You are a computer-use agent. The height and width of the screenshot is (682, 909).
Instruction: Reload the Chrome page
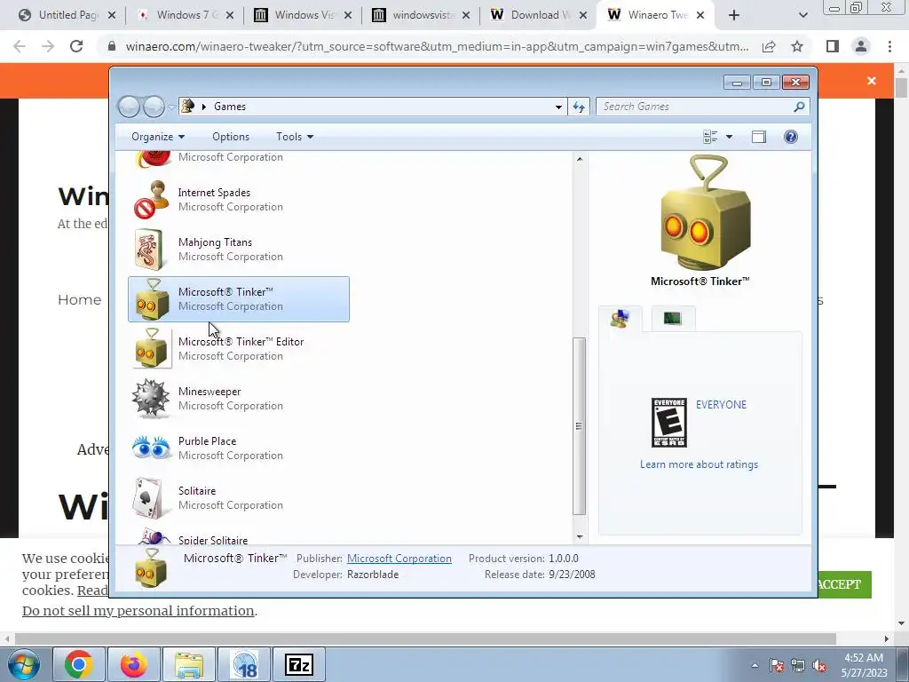(x=76, y=46)
